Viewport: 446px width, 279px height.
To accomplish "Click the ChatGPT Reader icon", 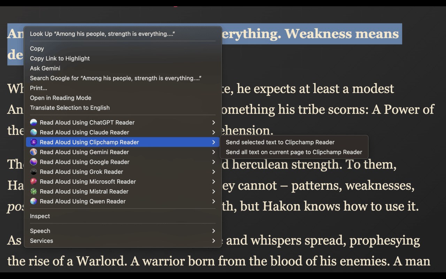I will point(33,122).
